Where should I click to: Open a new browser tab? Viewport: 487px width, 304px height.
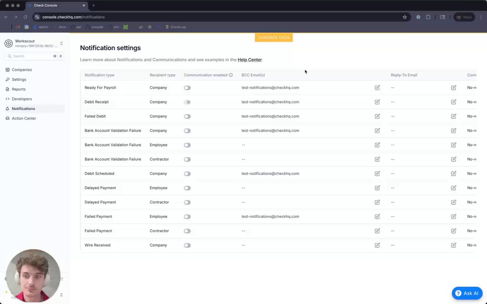(93, 5)
